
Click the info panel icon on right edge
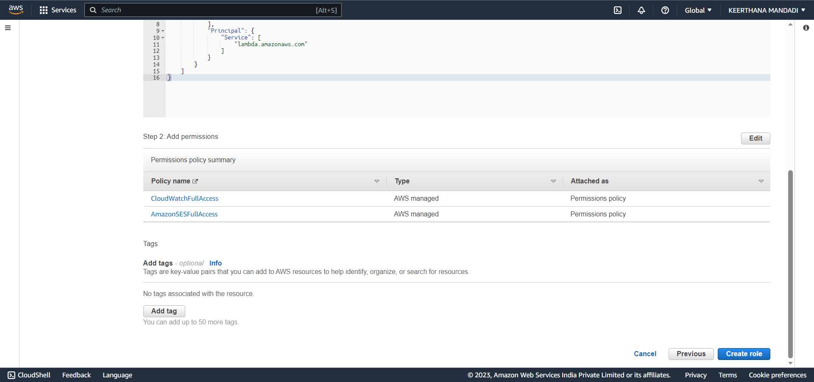coord(806,28)
